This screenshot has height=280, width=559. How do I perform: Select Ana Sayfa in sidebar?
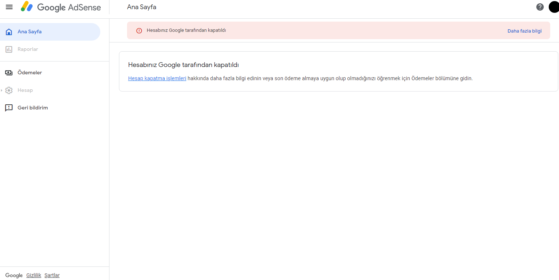(50, 32)
